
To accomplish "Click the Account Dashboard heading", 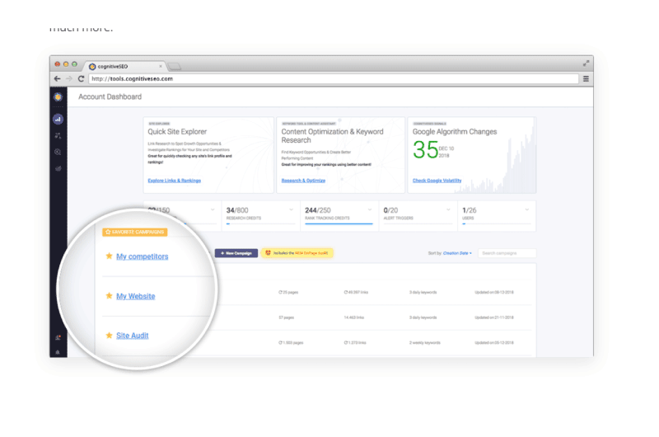I will click(x=110, y=96).
